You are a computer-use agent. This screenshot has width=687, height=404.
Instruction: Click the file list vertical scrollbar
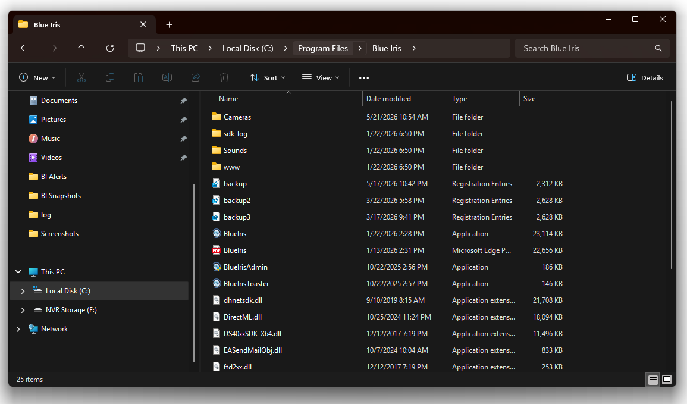point(671,185)
